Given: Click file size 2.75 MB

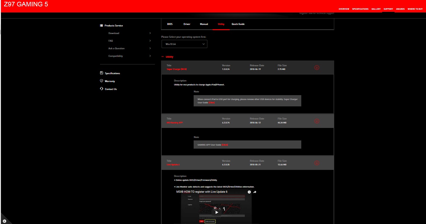Looking at the screenshot, I should (x=282, y=69).
